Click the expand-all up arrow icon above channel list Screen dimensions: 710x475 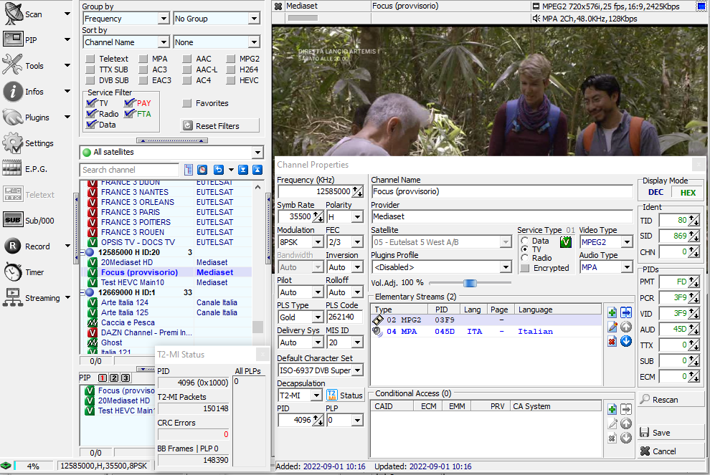257,170
